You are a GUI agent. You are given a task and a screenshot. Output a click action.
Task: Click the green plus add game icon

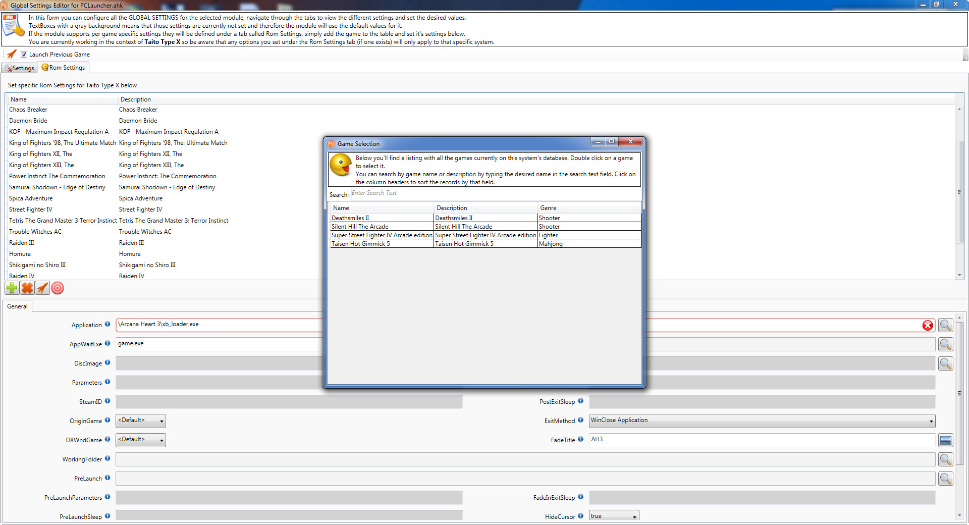pos(12,288)
